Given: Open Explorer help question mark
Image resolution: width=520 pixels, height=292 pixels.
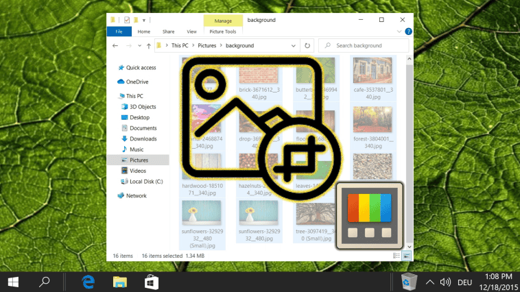Looking at the screenshot, I should [x=408, y=32].
